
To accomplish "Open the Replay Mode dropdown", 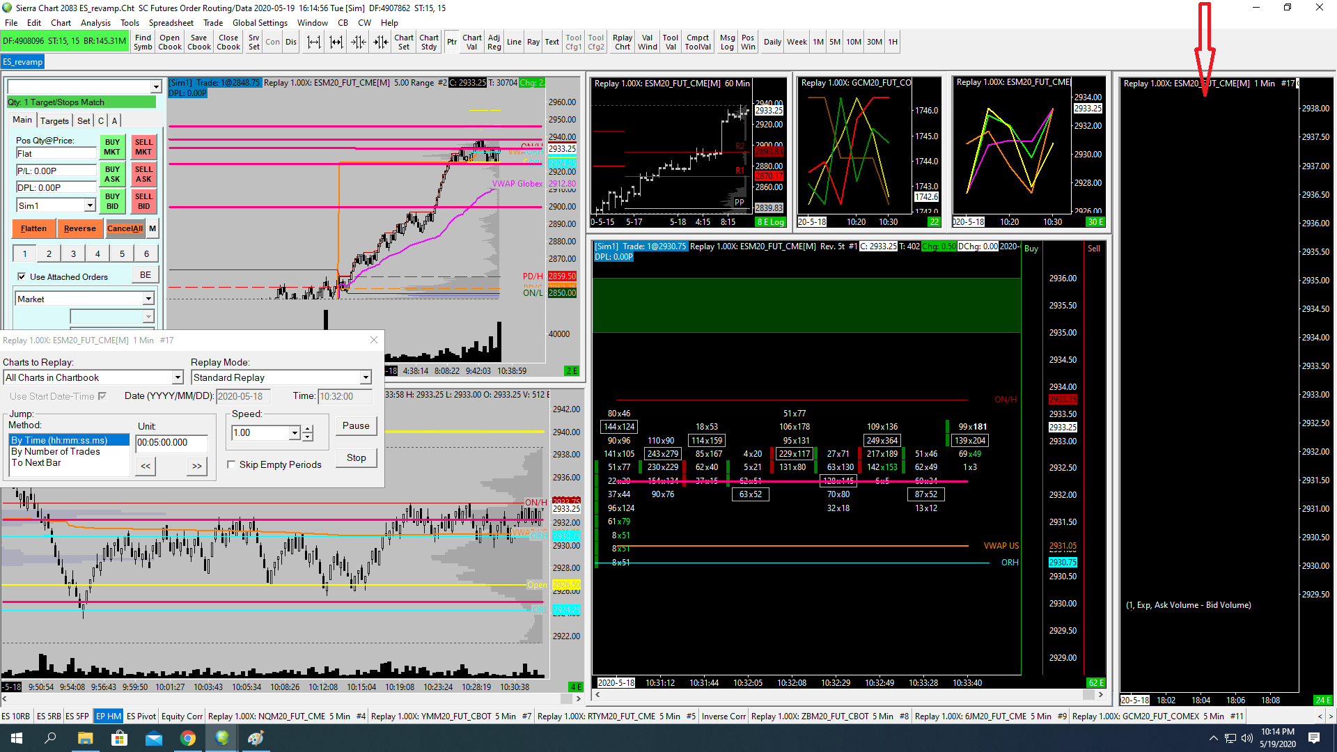I will pos(365,378).
